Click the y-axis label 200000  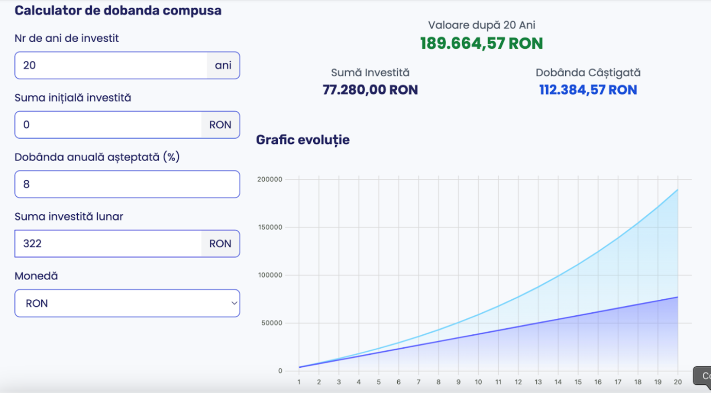pos(270,179)
